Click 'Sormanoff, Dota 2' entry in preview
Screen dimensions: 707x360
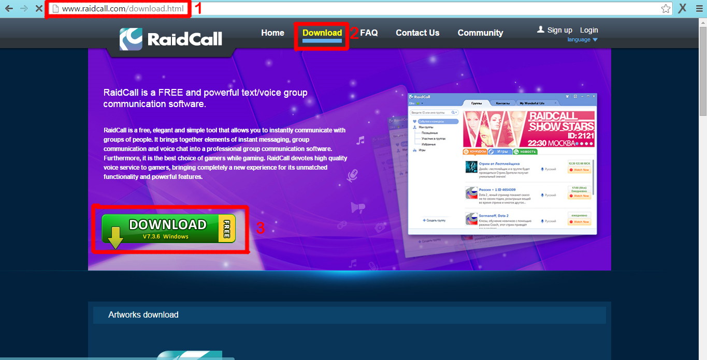point(494,215)
